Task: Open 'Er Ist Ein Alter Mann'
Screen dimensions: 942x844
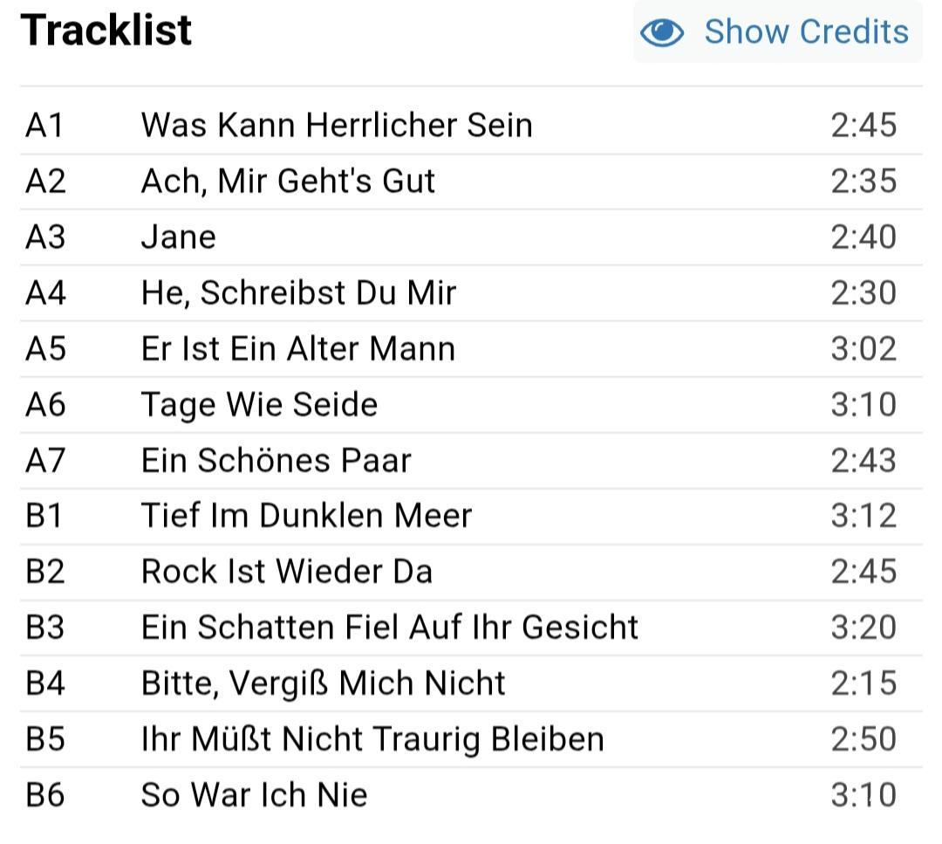Action: click(x=298, y=348)
